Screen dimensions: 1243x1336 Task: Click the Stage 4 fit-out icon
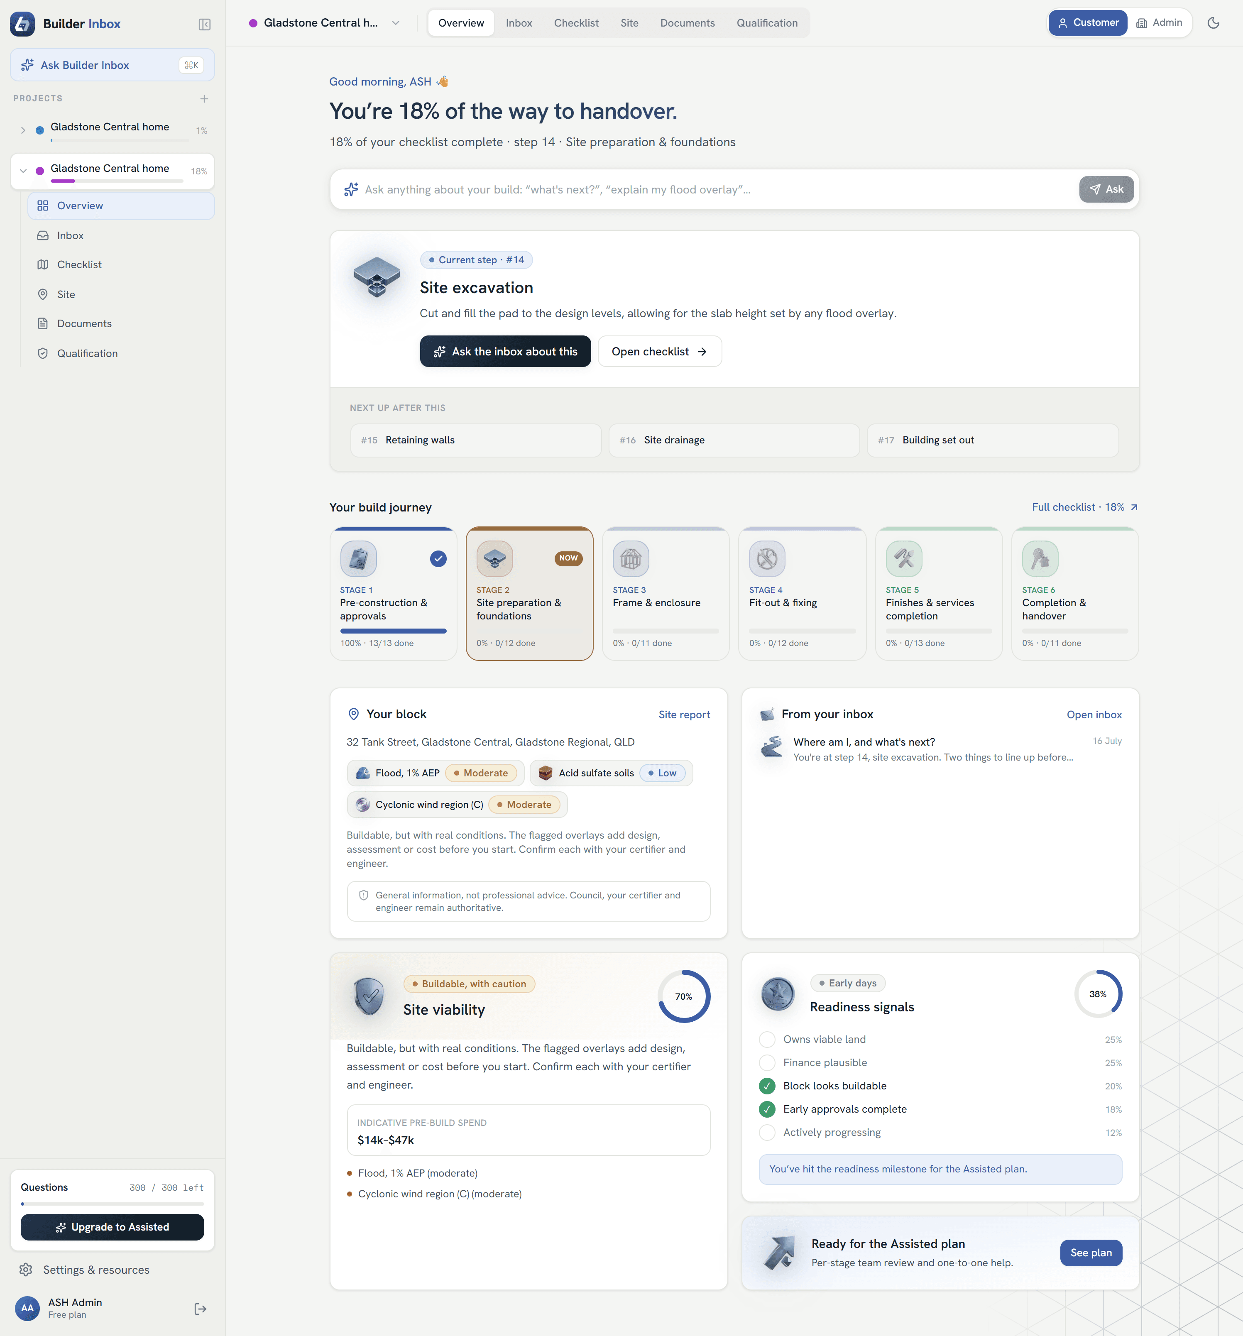[767, 558]
